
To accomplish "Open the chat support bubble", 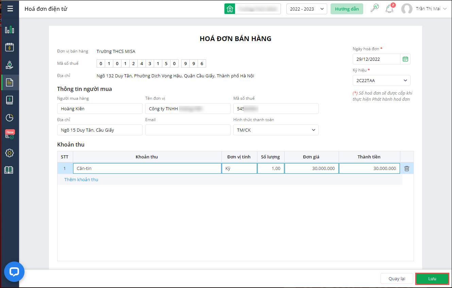I will [x=14, y=272].
